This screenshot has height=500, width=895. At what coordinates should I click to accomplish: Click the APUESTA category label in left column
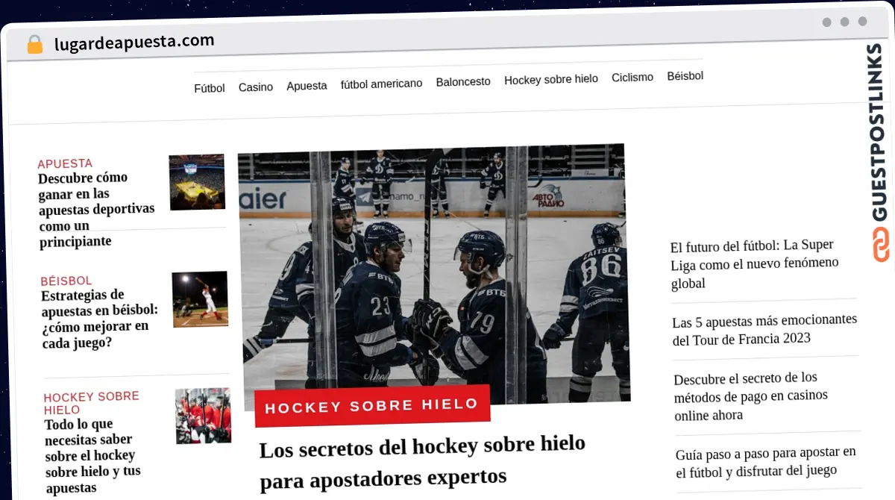tap(65, 163)
